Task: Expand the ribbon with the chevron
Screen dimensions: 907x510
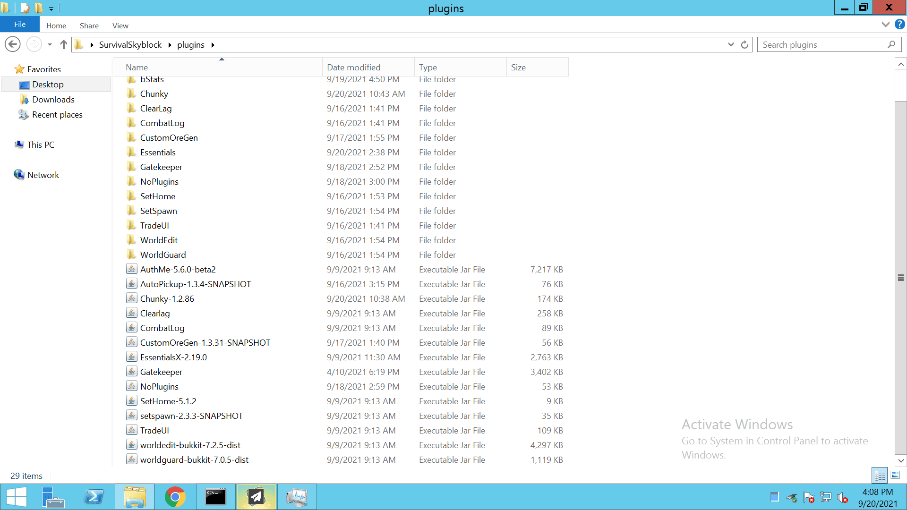Action: [885, 25]
